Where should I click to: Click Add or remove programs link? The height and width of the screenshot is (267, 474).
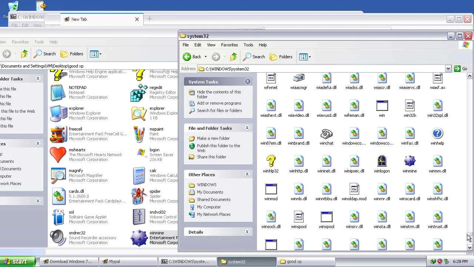point(219,103)
